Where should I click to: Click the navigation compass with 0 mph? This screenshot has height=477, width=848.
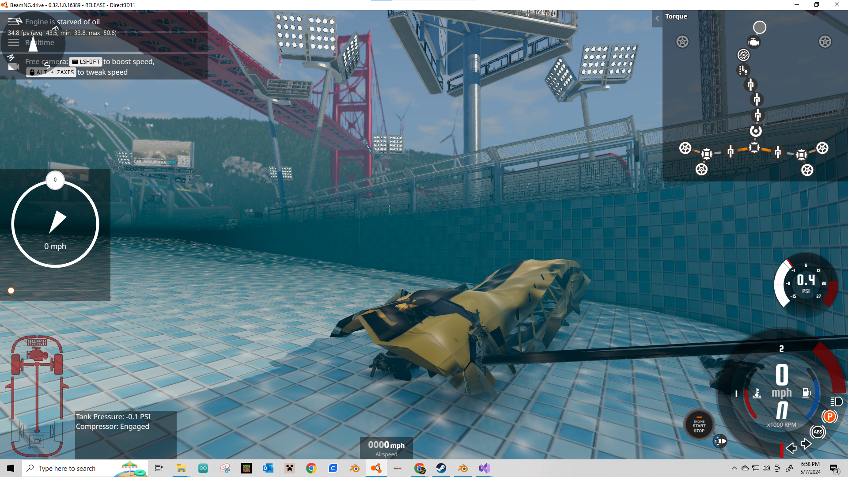coord(55,224)
